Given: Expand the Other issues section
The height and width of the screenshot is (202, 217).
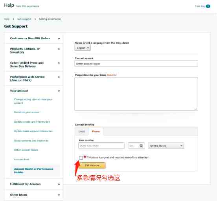Looking at the screenshot, I should coord(34,195).
